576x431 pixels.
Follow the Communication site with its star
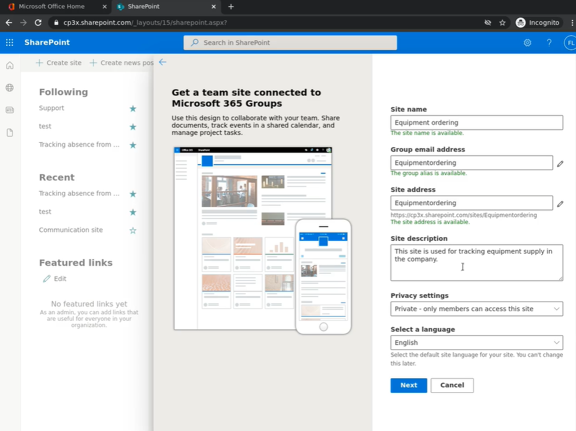pos(133,231)
